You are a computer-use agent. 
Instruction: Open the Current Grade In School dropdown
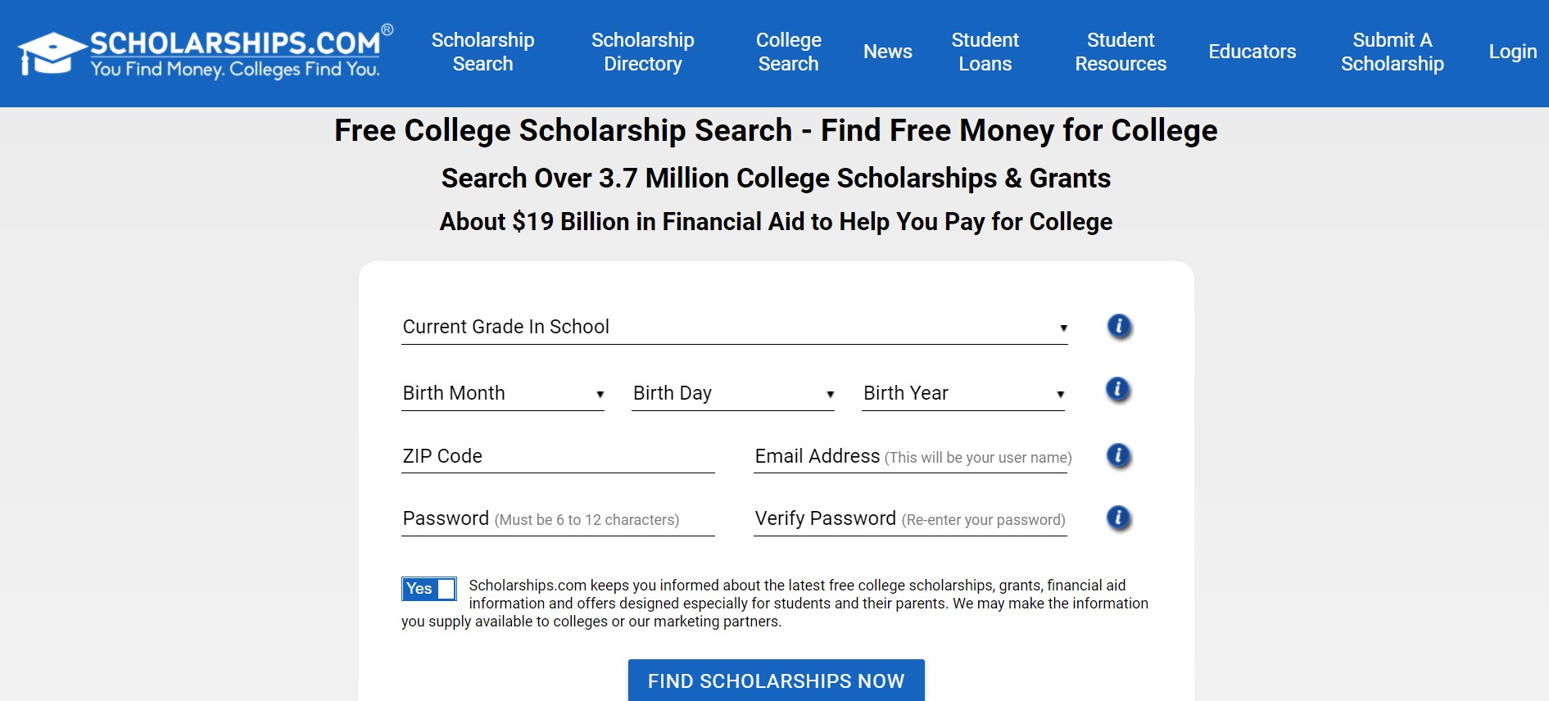(x=734, y=328)
